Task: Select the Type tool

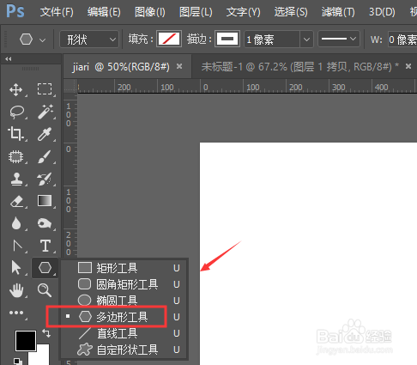Action: pos(45,246)
